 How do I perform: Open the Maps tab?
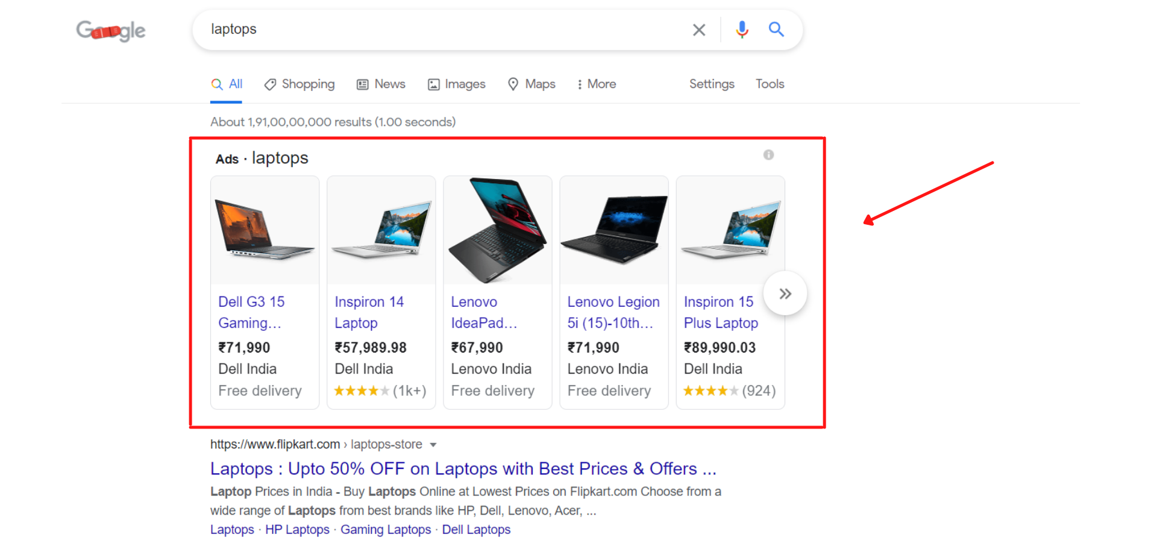[x=531, y=84]
